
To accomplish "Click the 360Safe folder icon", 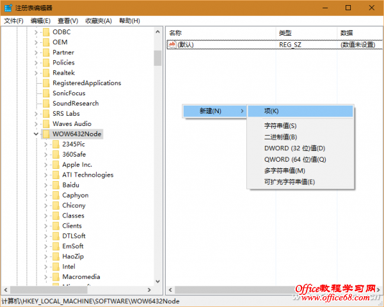I will coord(56,155).
